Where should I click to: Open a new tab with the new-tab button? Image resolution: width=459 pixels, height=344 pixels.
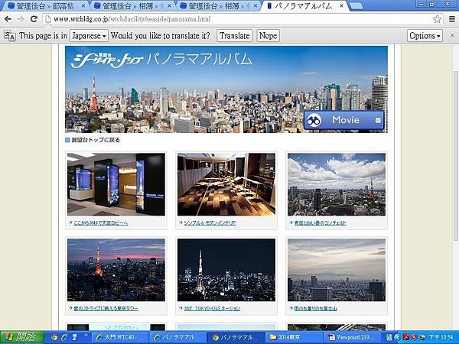356,6
